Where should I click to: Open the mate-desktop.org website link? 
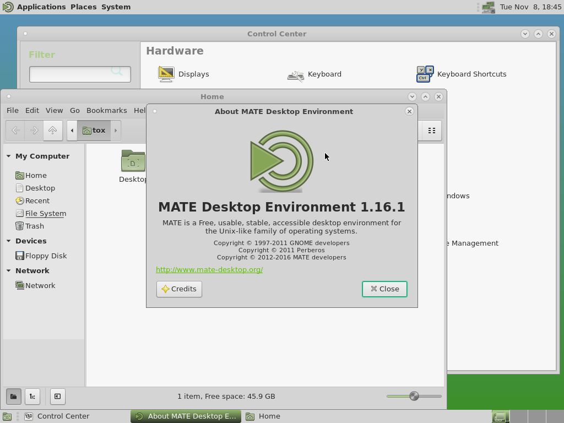pyautogui.click(x=209, y=270)
